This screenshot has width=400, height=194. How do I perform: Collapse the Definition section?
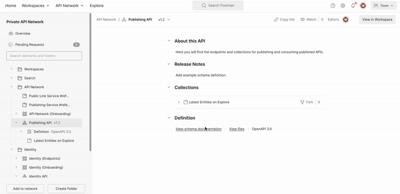click(168, 118)
